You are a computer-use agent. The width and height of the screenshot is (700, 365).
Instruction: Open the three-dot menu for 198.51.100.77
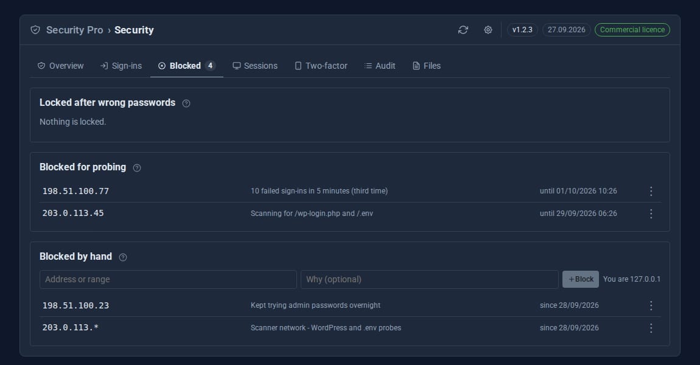651,192
